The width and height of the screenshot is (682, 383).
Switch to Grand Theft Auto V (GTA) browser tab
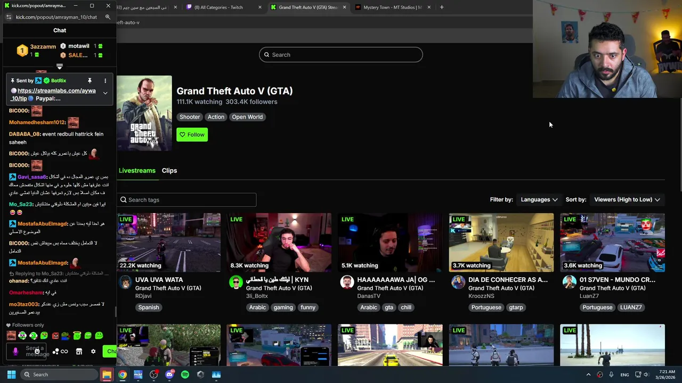(x=308, y=7)
